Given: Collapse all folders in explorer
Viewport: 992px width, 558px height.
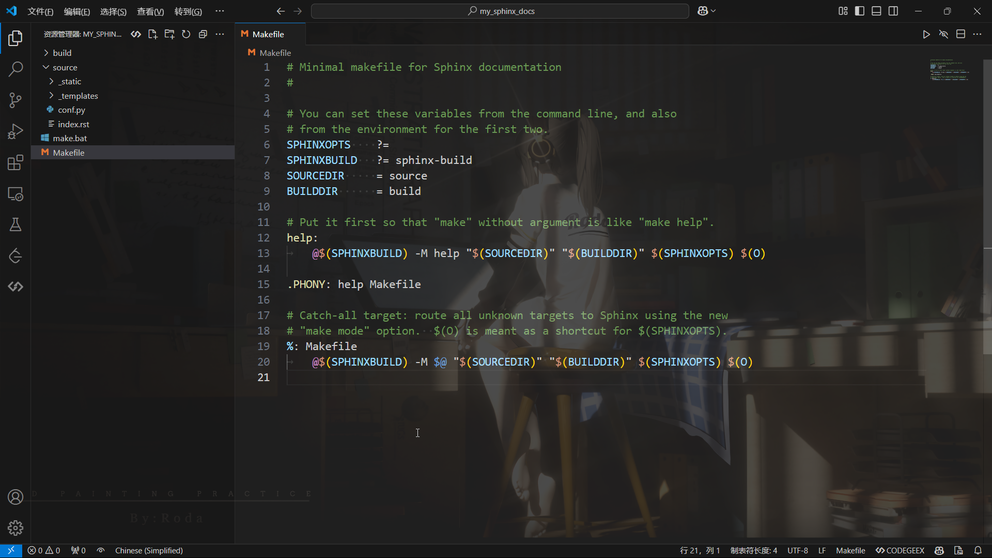Looking at the screenshot, I should click(x=203, y=34).
